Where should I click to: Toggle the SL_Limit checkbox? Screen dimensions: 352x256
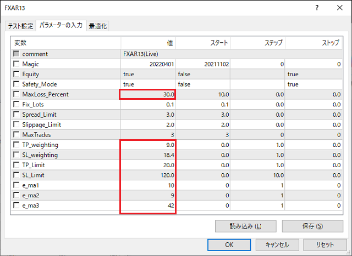16,175
